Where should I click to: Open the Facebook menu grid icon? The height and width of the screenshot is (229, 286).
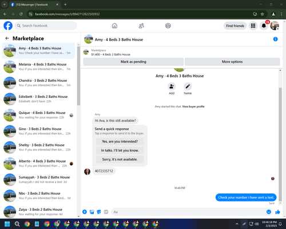(253, 26)
